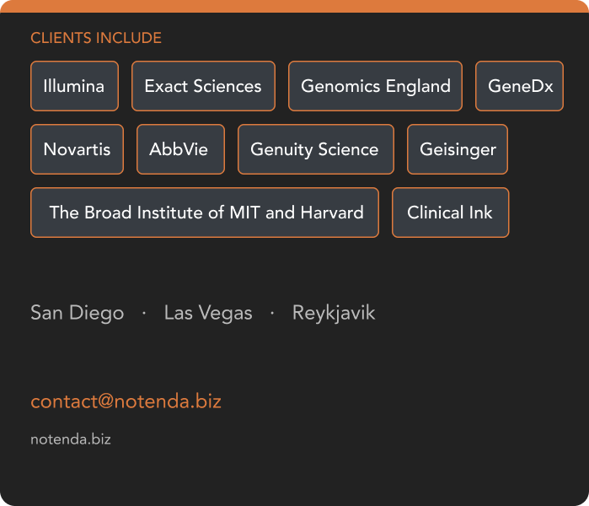The height and width of the screenshot is (506, 589).
Task: Open the Genomics England tag
Action: tap(375, 86)
